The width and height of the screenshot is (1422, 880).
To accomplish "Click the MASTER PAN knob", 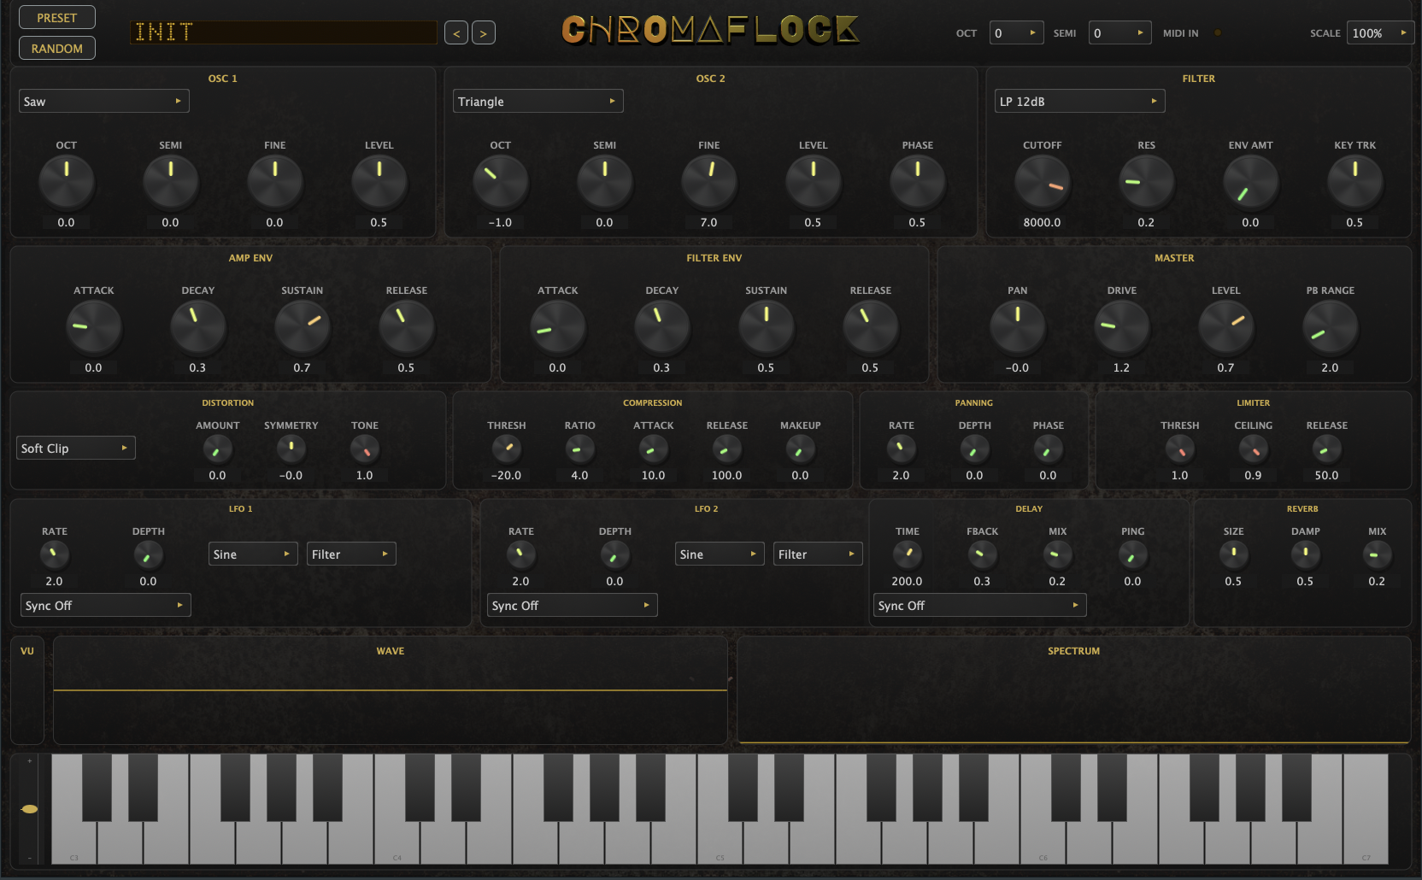I will [x=1017, y=327].
